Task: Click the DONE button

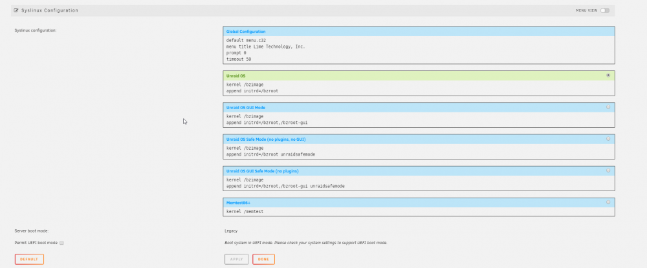Action: click(x=264, y=260)
